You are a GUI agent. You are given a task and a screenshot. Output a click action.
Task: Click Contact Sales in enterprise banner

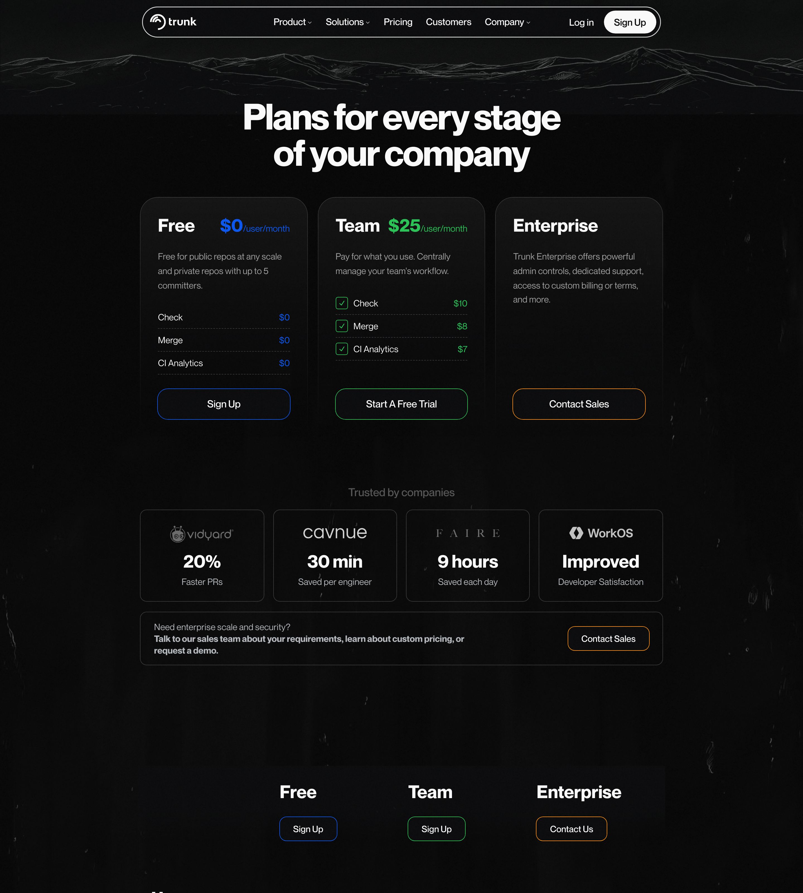coord(608,638)
